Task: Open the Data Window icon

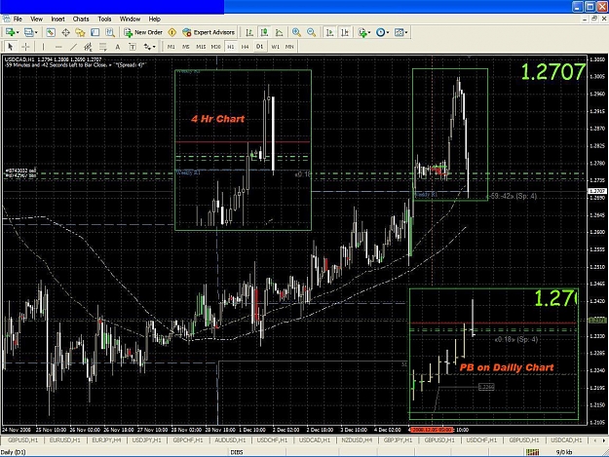Action: (x=65, y=32)
